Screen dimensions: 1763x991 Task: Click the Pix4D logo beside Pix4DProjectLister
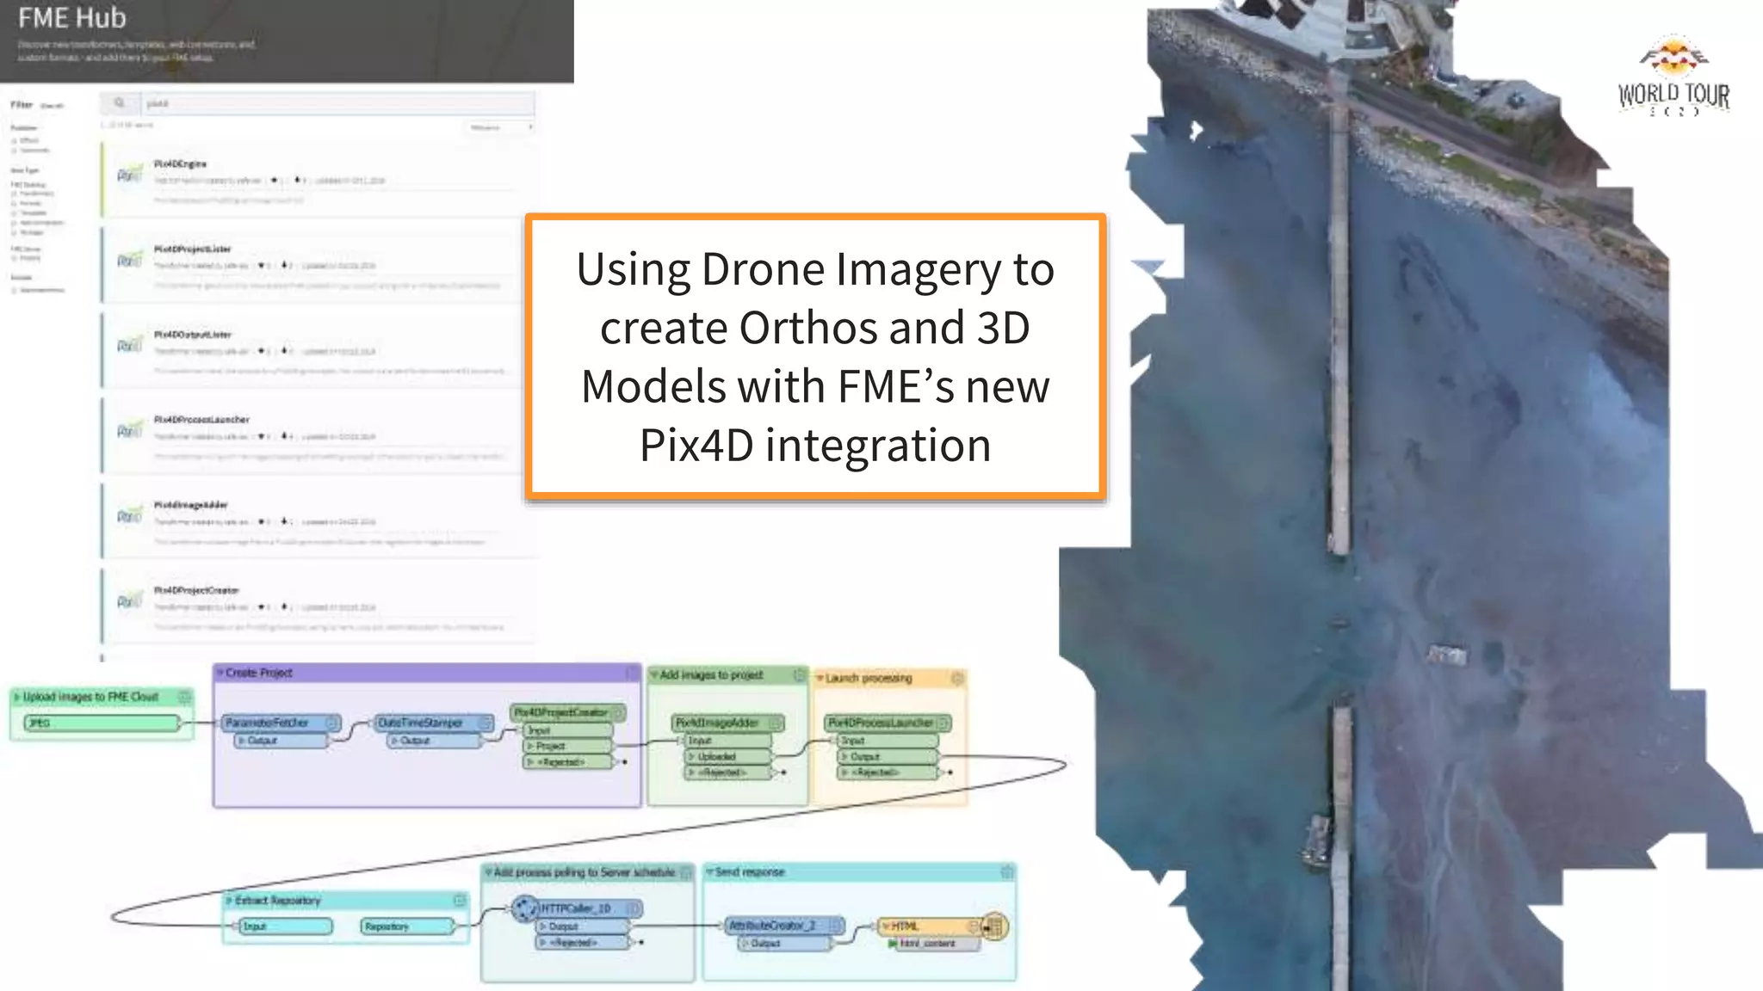(129, 260)
